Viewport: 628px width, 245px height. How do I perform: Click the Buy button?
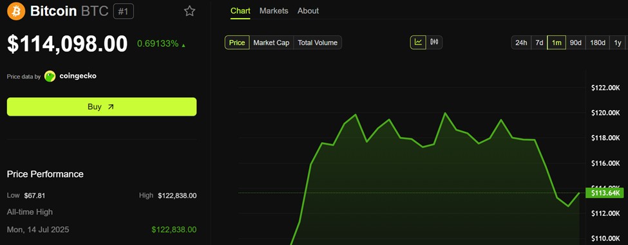(x=102, y=107)
